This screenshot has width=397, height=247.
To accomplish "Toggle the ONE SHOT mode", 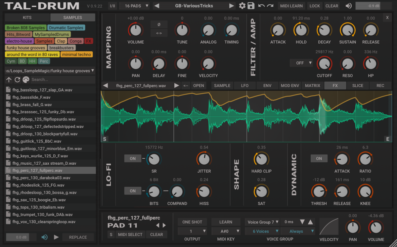I will click(192, 222).
